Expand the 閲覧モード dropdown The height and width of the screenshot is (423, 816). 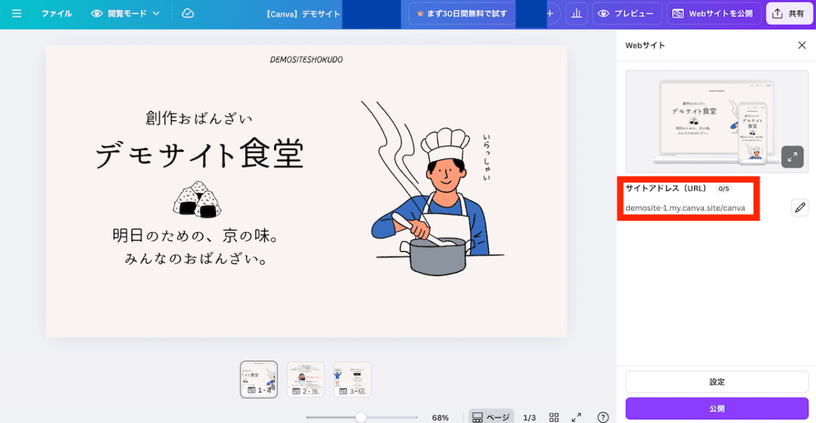126,14
